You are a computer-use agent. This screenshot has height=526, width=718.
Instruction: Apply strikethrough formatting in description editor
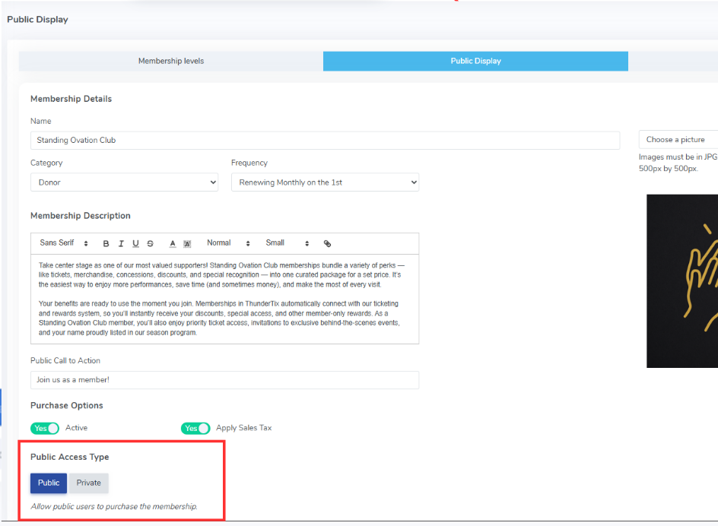click(150, 243)
